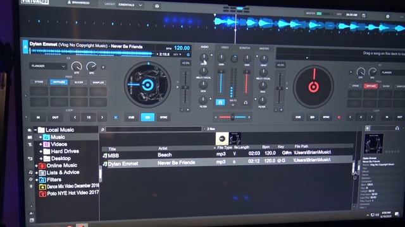Screen dimensions: 405x227
Task: Sort tracks by the Artist column
Action: click(163, 149)
